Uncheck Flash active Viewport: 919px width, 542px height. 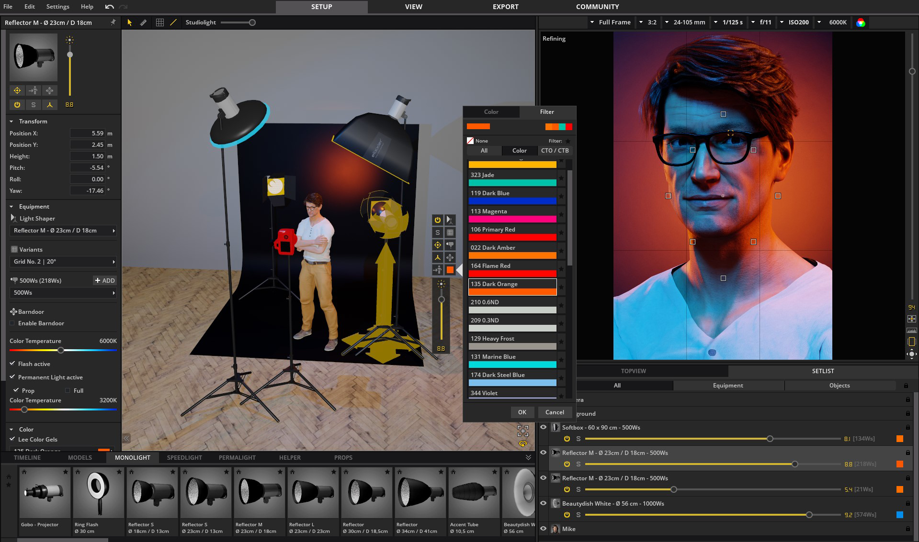[x=12, y=364]
